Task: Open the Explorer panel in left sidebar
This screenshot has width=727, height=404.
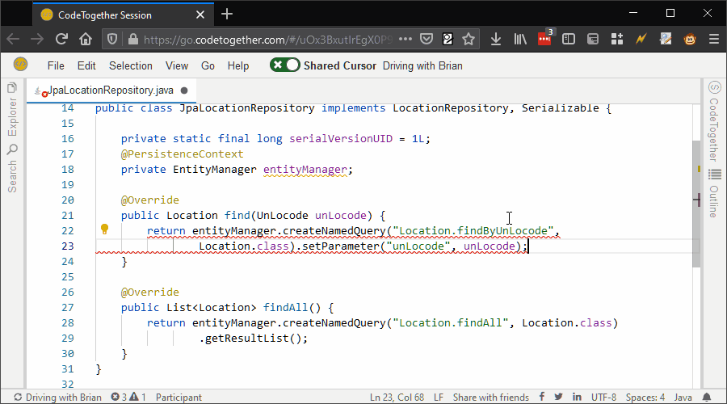Action: (12, 113)
